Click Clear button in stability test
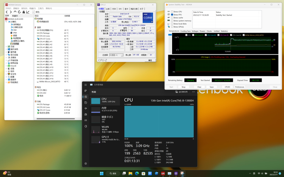 [199, 87]
